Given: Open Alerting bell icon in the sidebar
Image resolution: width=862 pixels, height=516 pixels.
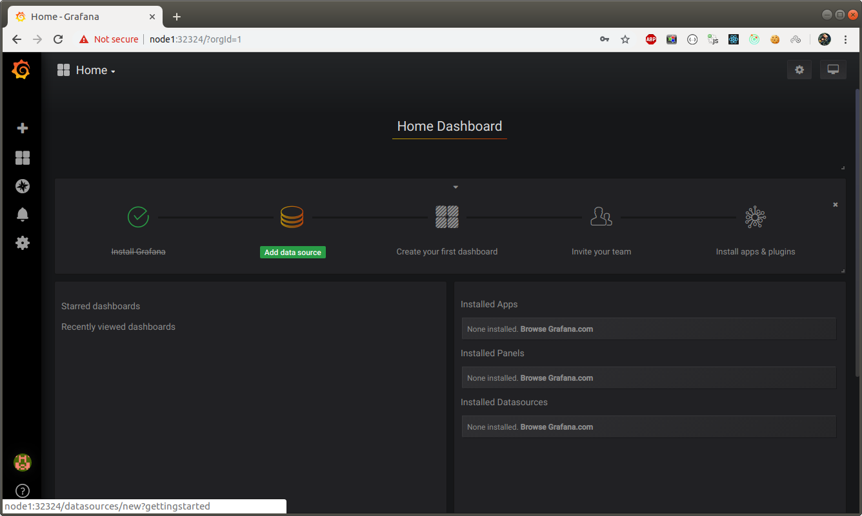Looking at the screenshot, I should (23, 215).
